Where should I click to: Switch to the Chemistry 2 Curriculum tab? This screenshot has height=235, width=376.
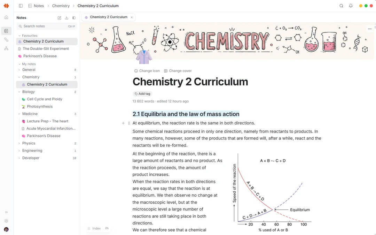point(108,17)
